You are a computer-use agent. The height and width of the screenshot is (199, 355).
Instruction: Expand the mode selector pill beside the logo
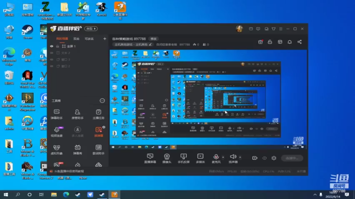(x=91, y=29)
